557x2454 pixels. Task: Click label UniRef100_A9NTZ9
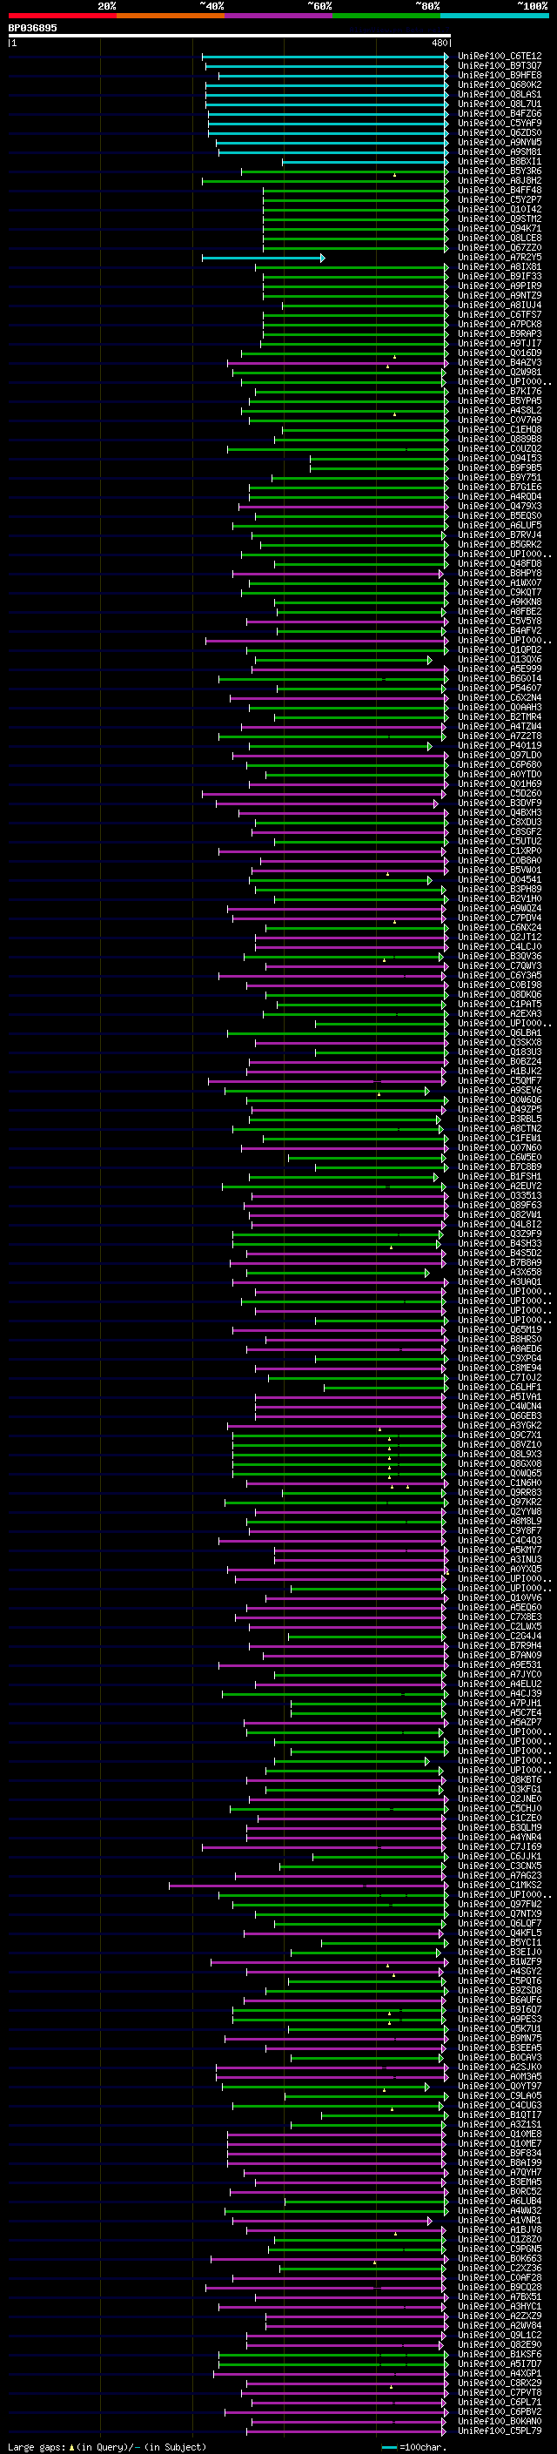click(499, 295)
